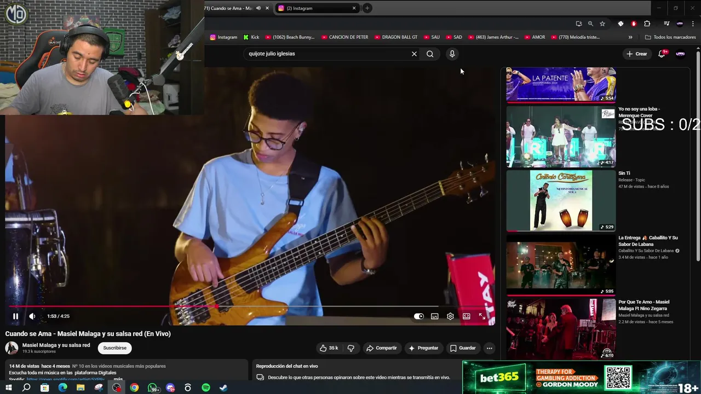Open 'La Entrega' Caballito recommended video
Image resolution: width=701 pixels, height=394 pixels.
click(648, 241)
